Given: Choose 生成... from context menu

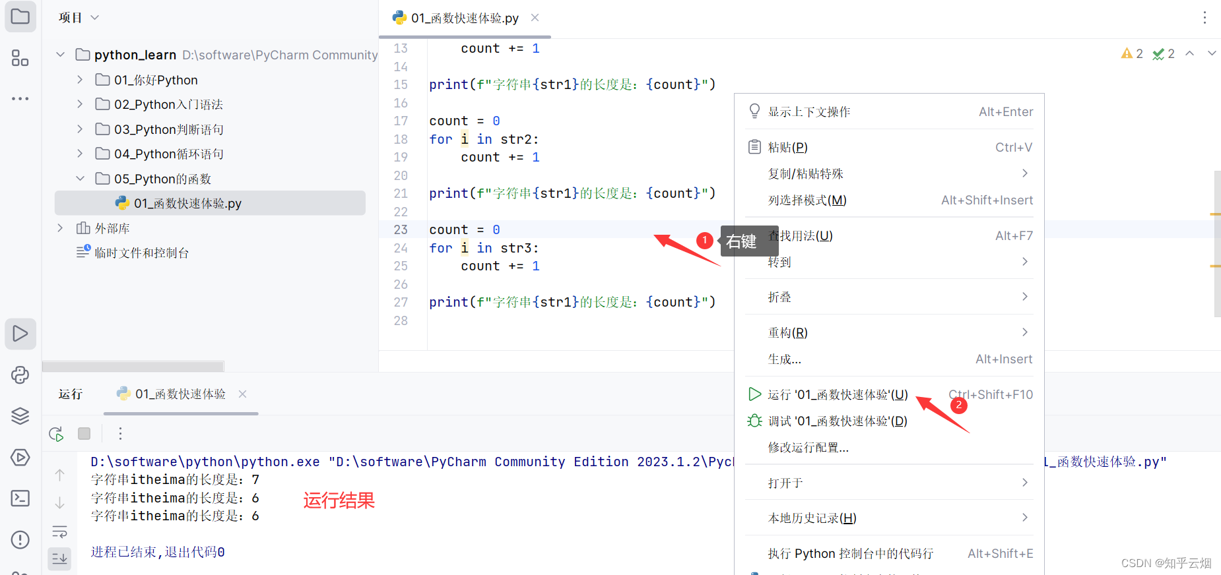Looking at the screenshot, I should (x=889, y=359).
